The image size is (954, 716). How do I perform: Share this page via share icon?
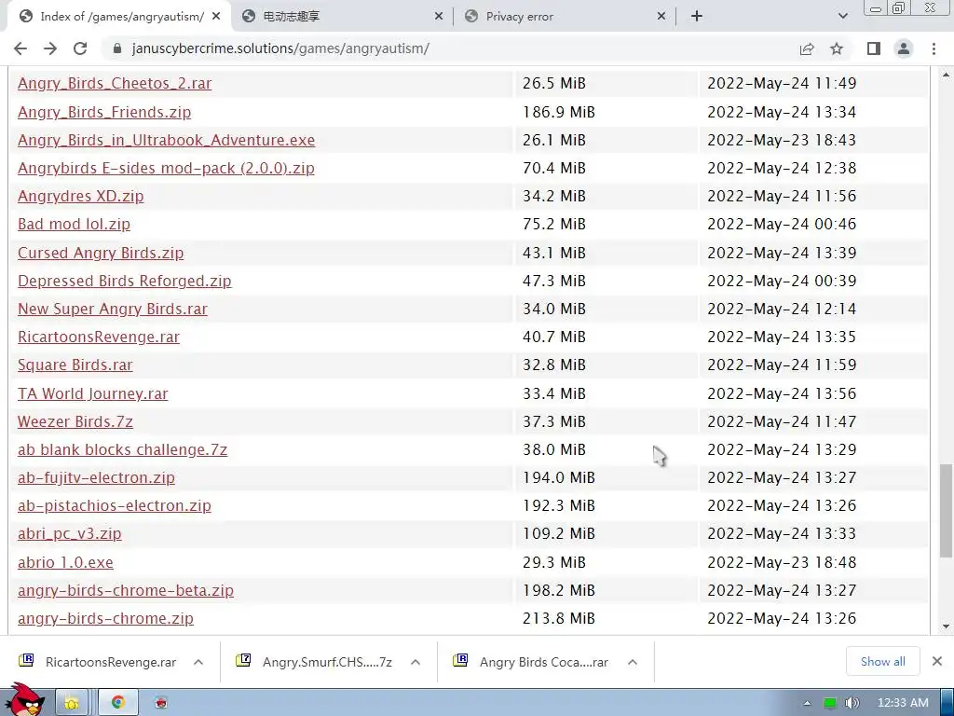(807, 48)
